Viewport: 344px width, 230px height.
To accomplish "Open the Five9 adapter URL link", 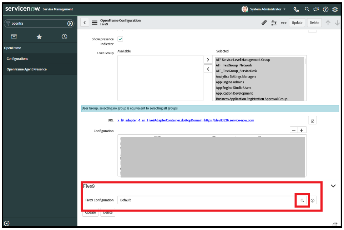I will pos(186,120).
